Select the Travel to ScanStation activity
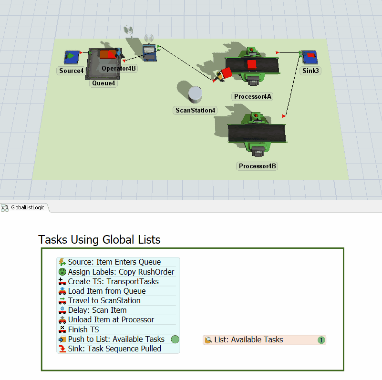Viewport: 382px width, 380px height. tap(104, 300)
